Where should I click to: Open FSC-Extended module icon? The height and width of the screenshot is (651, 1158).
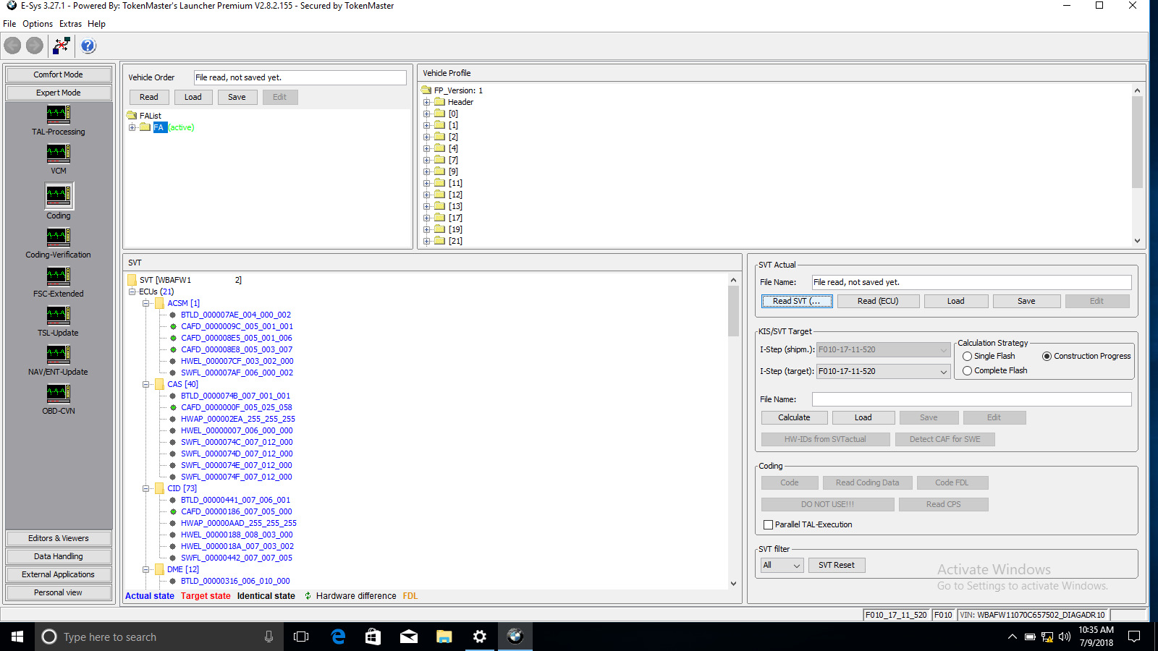[59, 276]
